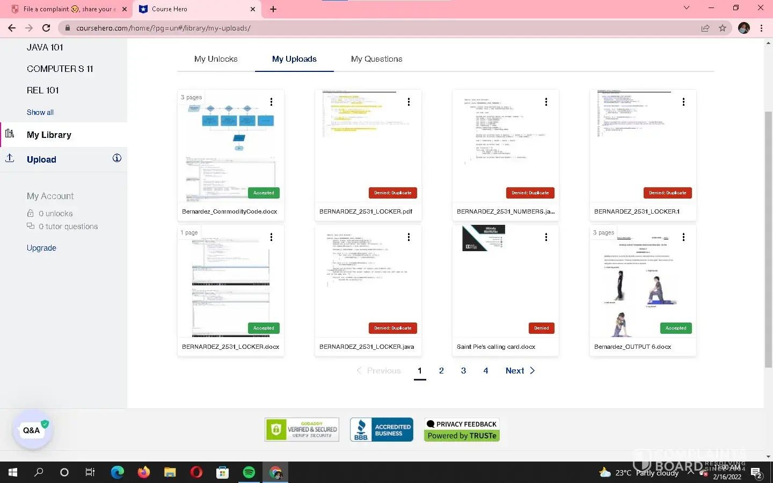Share this page from the address bar
This screenshot has height=483, width=773.
pyautogui.click(x=705, y=28)
